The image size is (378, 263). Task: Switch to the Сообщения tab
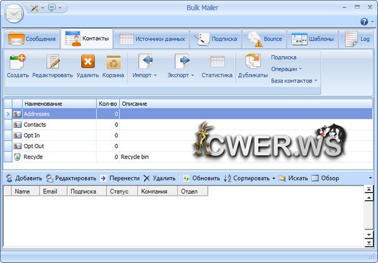(x=32, y=39)
